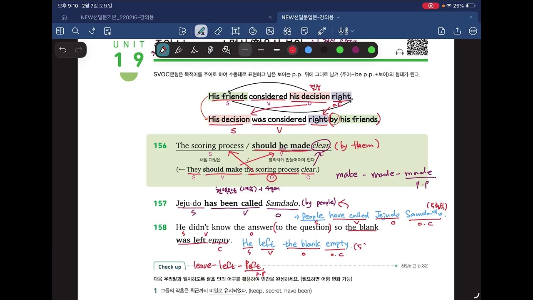The height and width of the screenshot is (300, 533).
Task: Close the NEW천일문기본 tab
Action: pos(270,17)
